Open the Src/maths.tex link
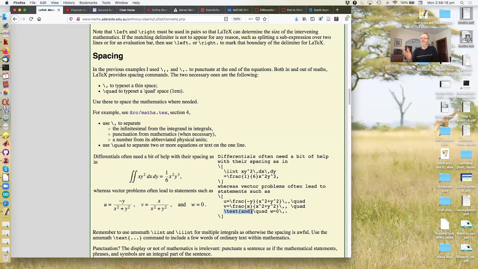Image resolution: width=478 pixels, height=269 pixels. click(x=149, y=112)
